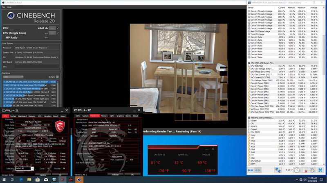
Task: Click the Cinebench Info input field
Action: pos(37,67)
